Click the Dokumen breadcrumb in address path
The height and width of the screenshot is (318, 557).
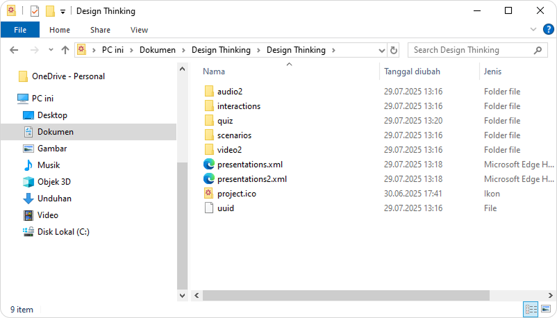[157, 50]
